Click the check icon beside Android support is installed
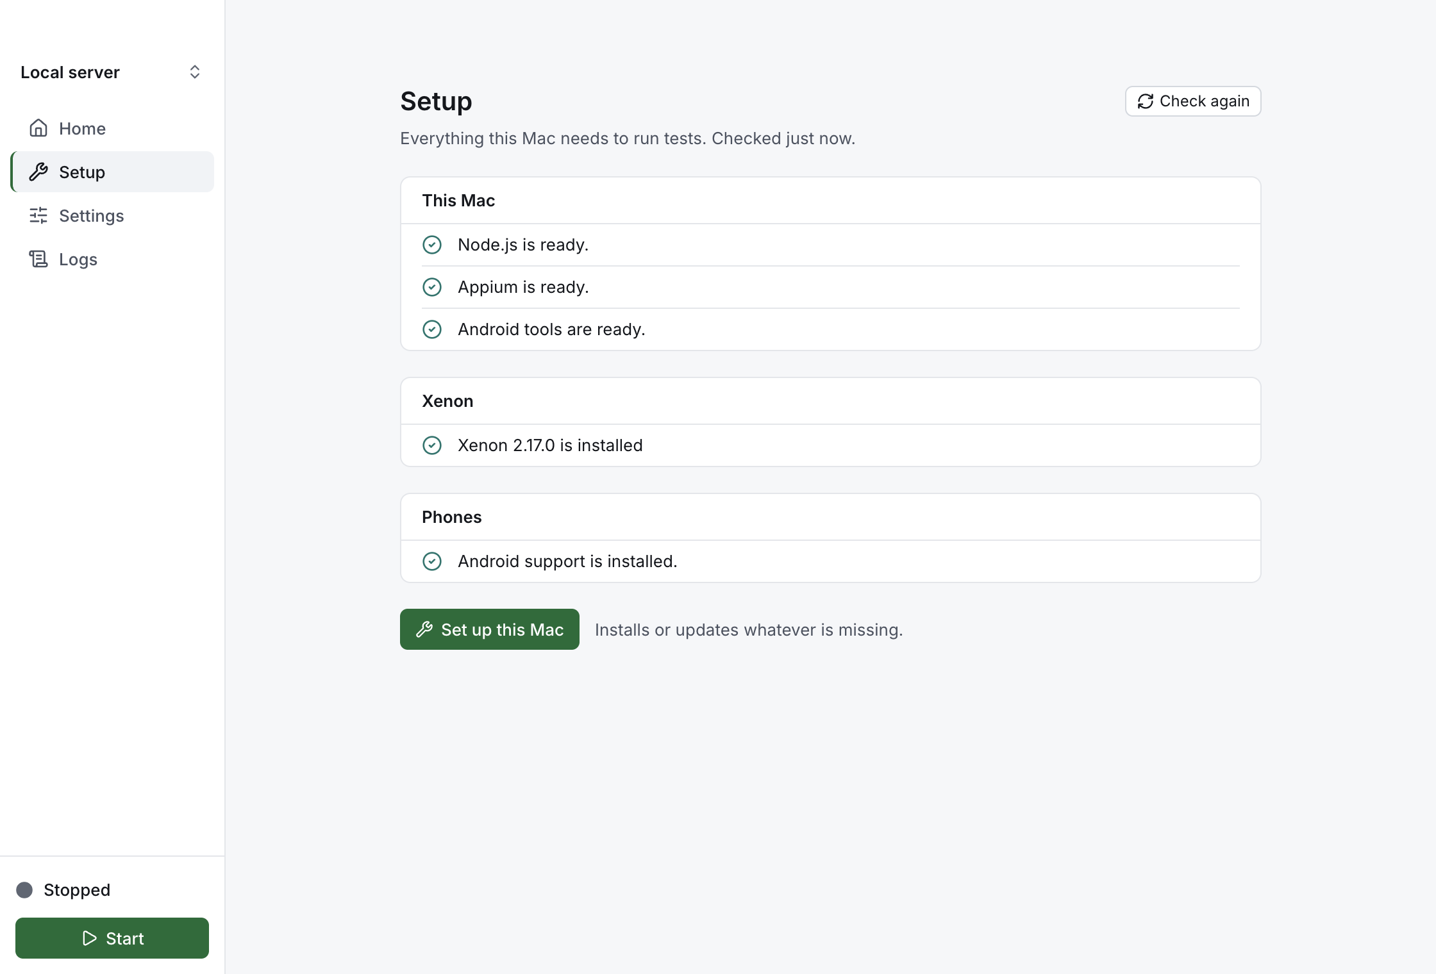1436x974 pixels. coord(432,561)
